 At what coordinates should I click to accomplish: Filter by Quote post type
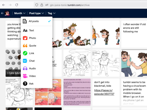pos(36,45)
